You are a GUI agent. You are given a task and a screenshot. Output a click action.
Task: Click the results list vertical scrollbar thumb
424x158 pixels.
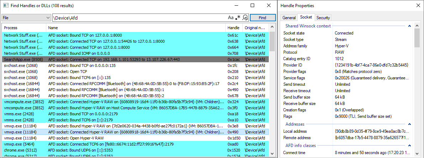point(272,41)
